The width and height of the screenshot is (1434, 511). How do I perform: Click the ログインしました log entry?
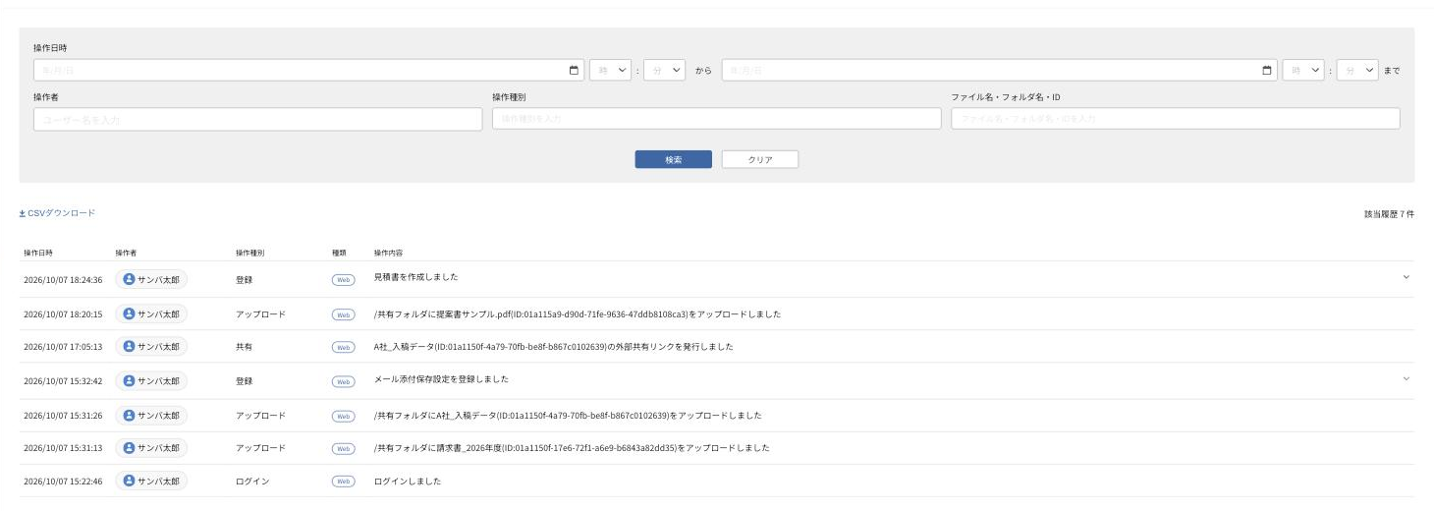pos(408,482)
